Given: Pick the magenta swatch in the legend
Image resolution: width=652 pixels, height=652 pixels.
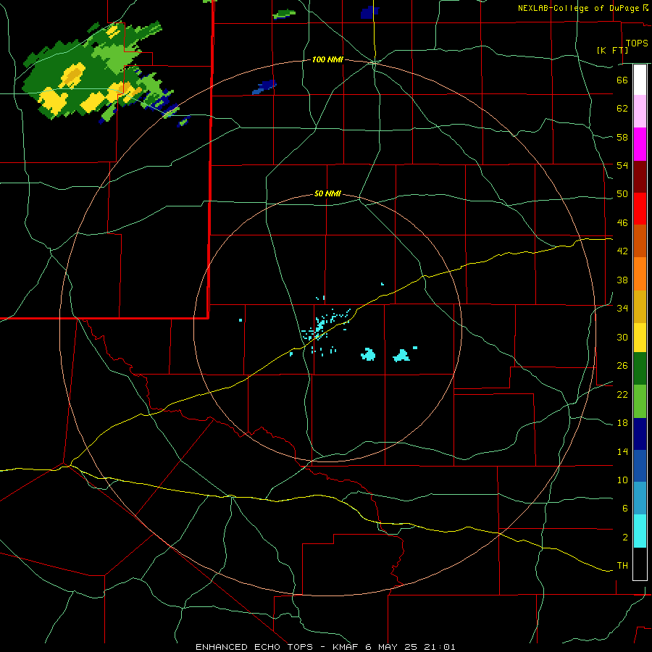Looking at the screenshot, I should pos(640,144).
